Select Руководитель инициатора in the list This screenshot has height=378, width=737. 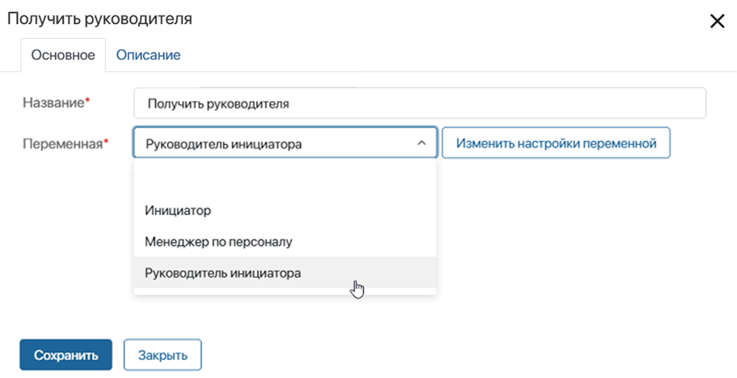tap(285, 273)
